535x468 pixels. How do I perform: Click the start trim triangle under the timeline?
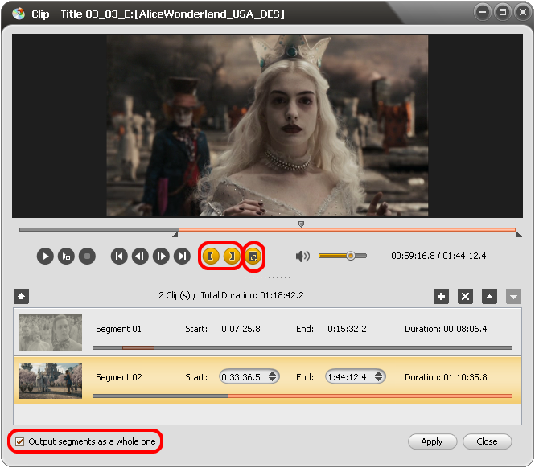tap(175, 234)
